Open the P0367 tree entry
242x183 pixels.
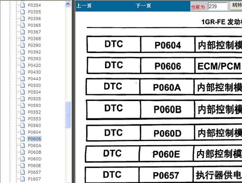click(x=34, y=32)
